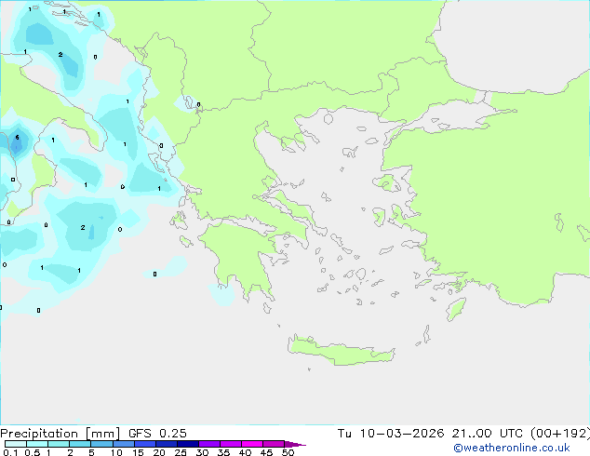Click the above-50 arrow at legend end
Screen dimensions: 590x456
coord(295,444)
